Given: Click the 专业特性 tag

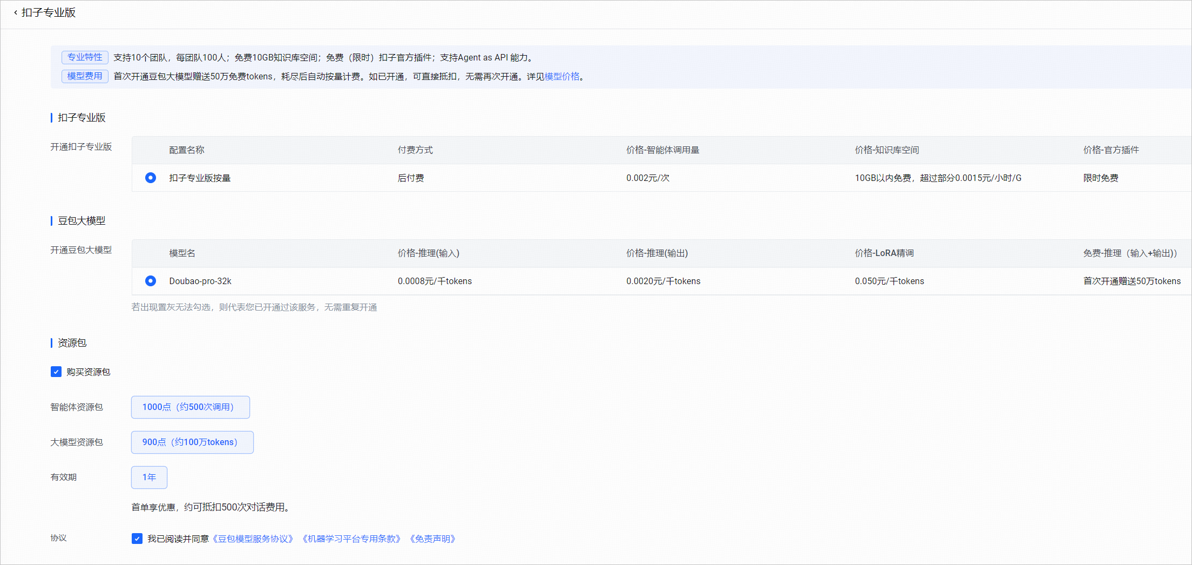Looking at the screenshot, I should (85, 57).
